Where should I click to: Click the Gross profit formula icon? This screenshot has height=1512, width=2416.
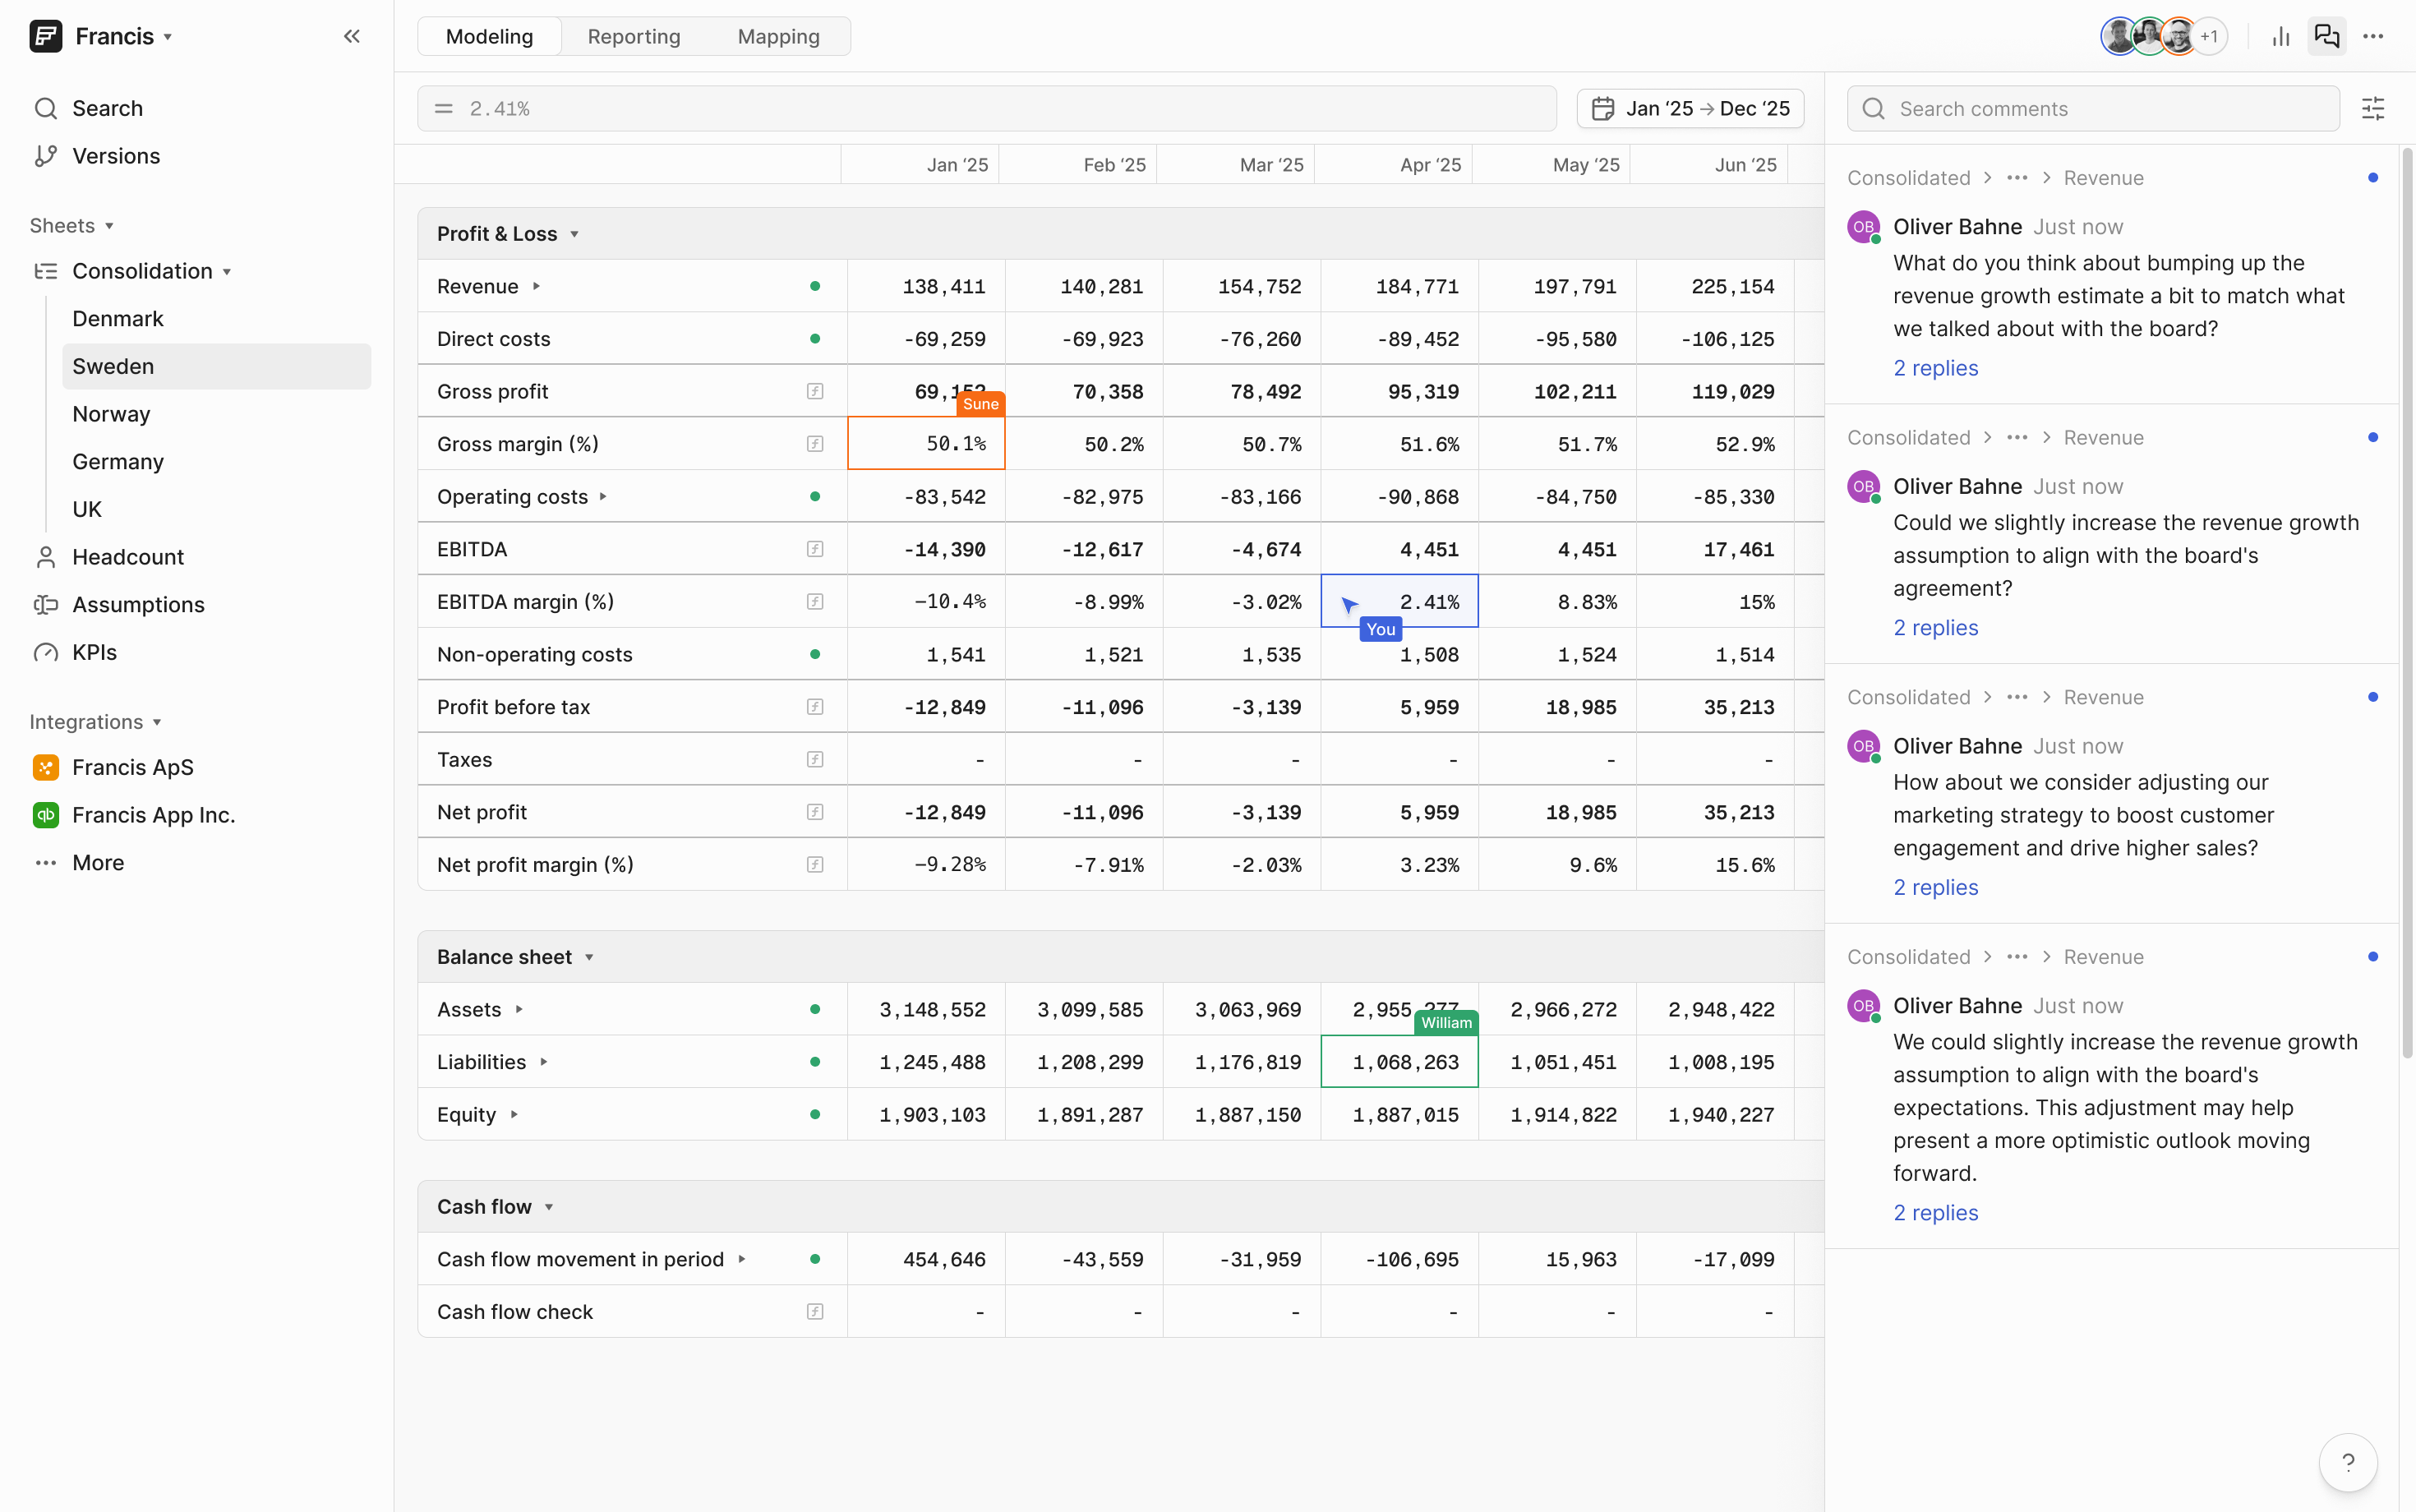[815, 392]
